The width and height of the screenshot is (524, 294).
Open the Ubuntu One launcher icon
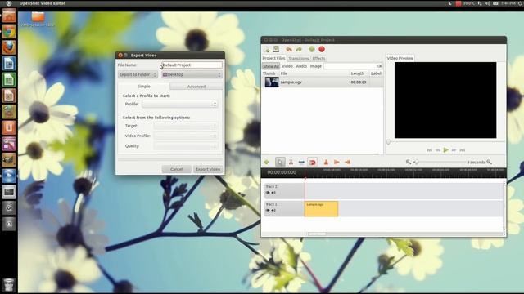click(9, 127)
